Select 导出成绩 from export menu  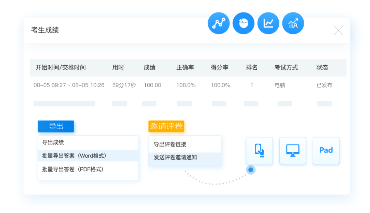point(53,142)
